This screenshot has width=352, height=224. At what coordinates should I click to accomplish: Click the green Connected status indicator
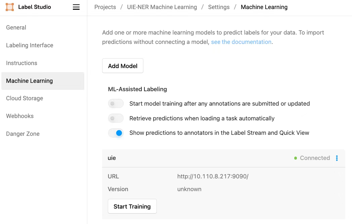tap(312, 158)
